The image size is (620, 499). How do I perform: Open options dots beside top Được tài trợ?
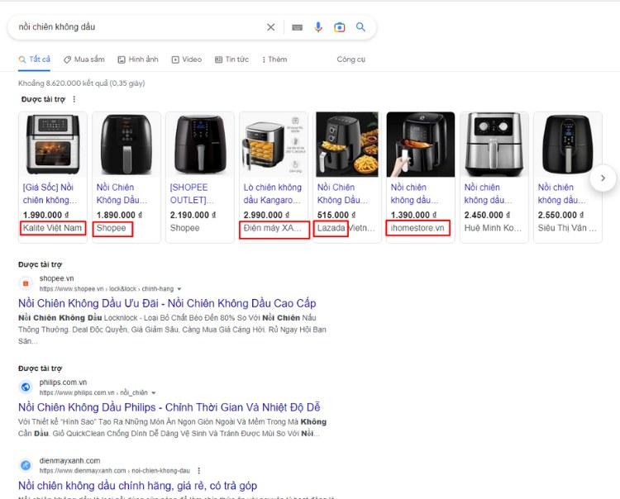[x=74, y=100]
